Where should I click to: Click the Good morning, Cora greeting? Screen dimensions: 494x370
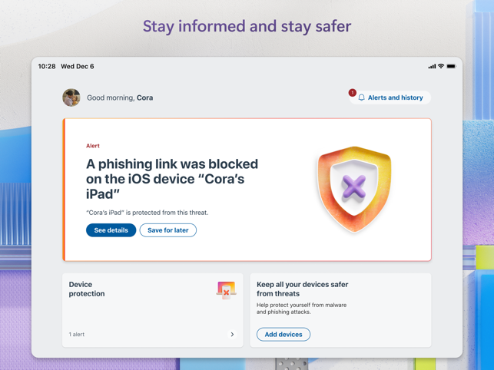coord(120,98)
